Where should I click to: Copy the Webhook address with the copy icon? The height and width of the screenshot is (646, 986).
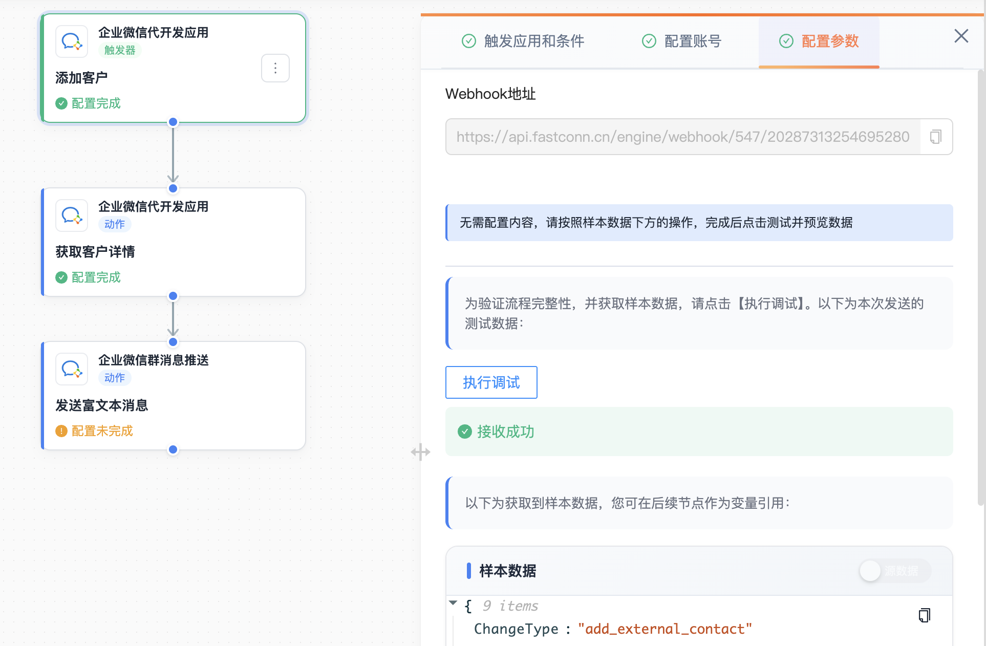936,137
